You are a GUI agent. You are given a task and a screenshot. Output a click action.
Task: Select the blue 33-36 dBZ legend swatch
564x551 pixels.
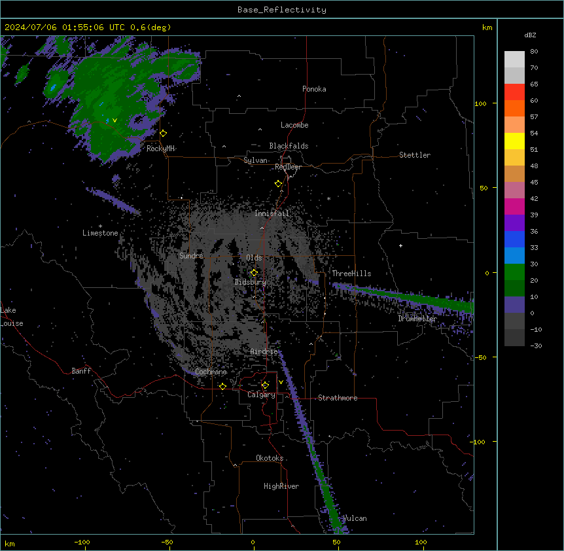coord(514,239)
